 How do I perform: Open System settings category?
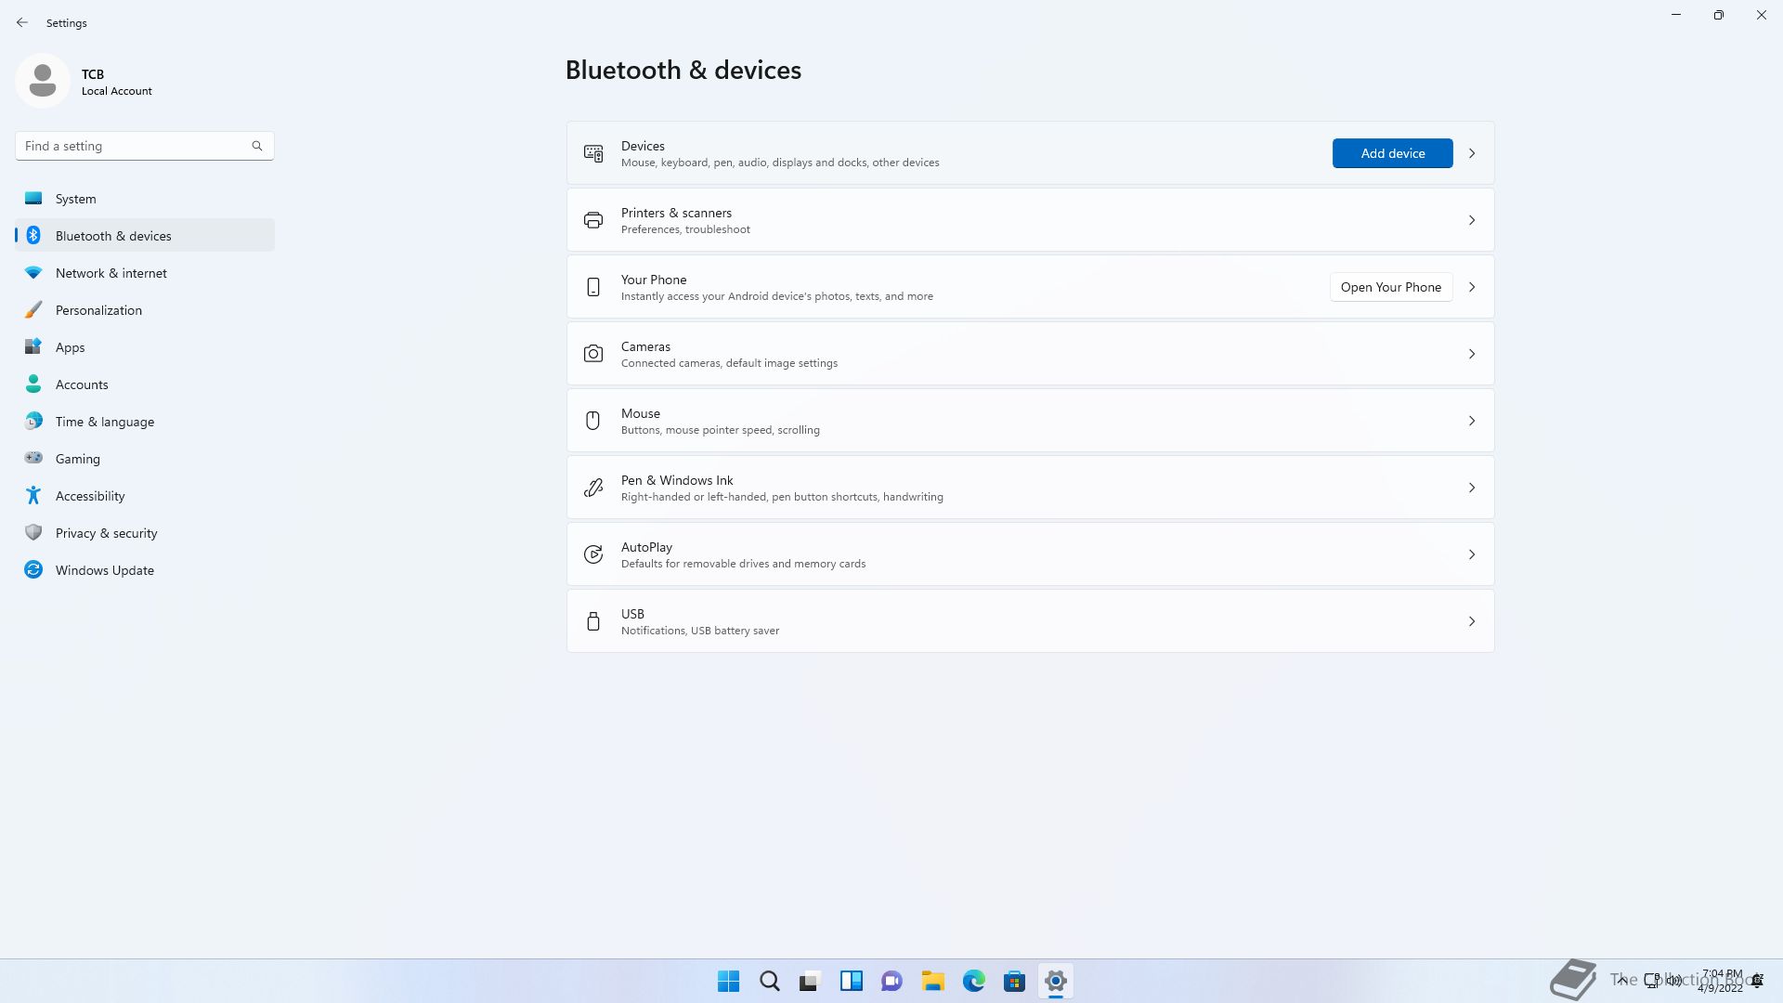(145, 199)
